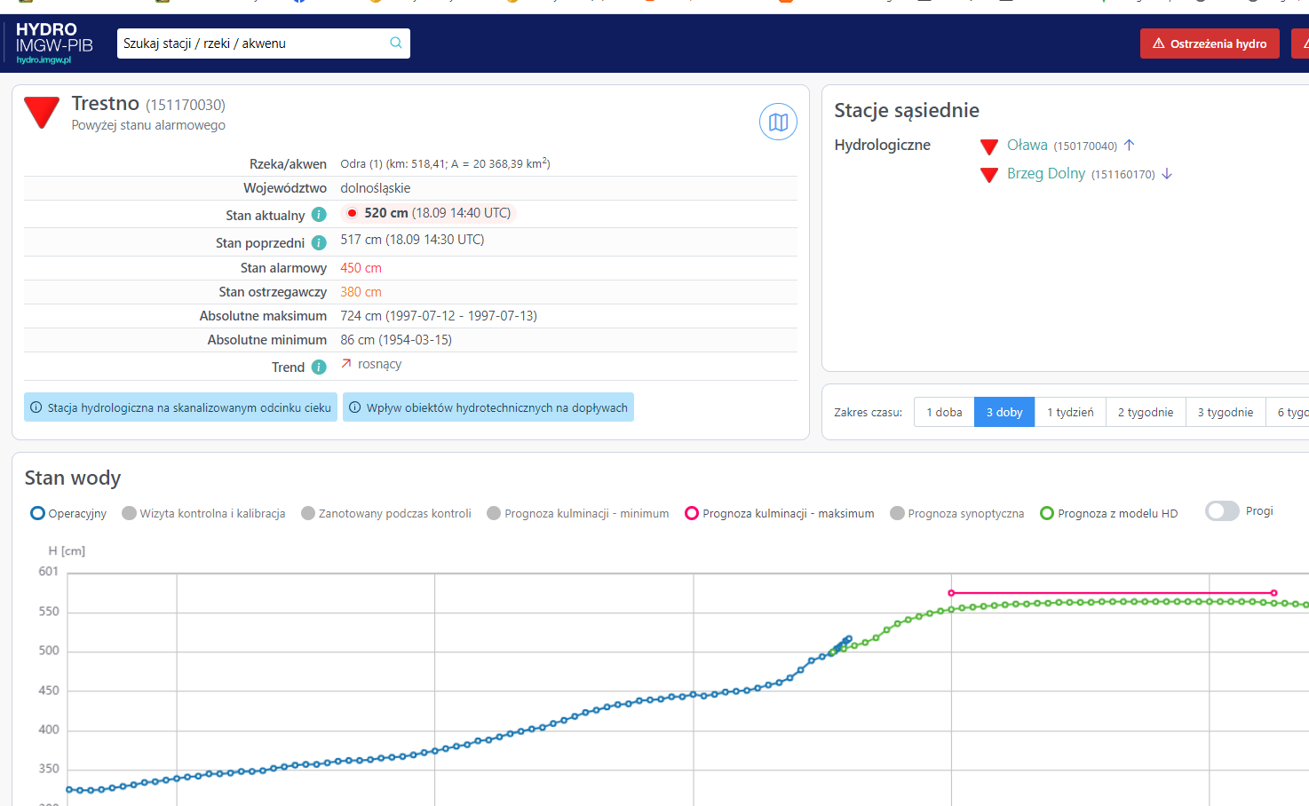
Task: Click the search magnifier icon
Action: [396, 43]
